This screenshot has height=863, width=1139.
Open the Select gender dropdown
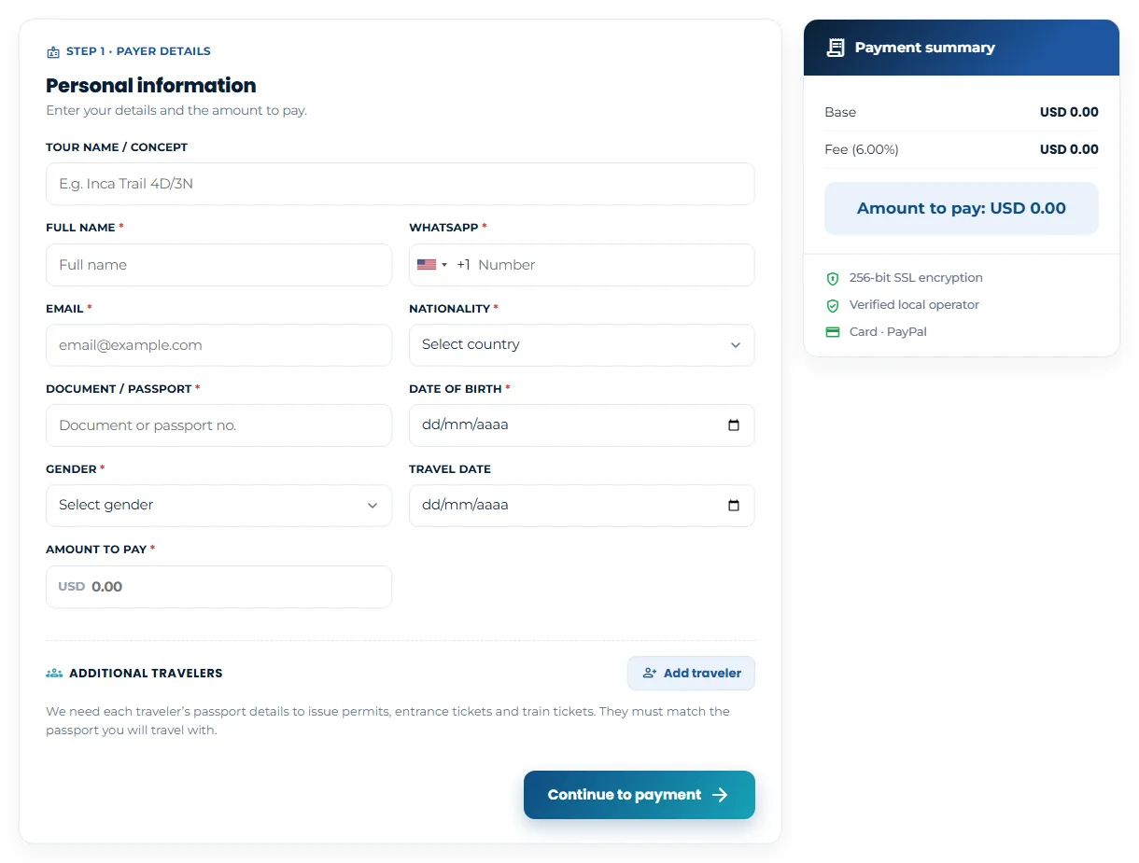(218, 506)
